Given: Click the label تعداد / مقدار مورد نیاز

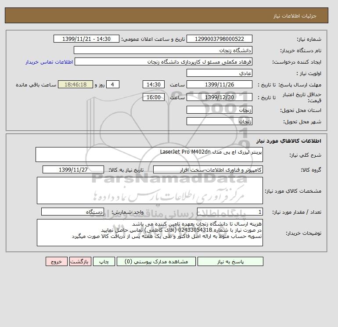Looking at the screenshot, I should (297, 212).
